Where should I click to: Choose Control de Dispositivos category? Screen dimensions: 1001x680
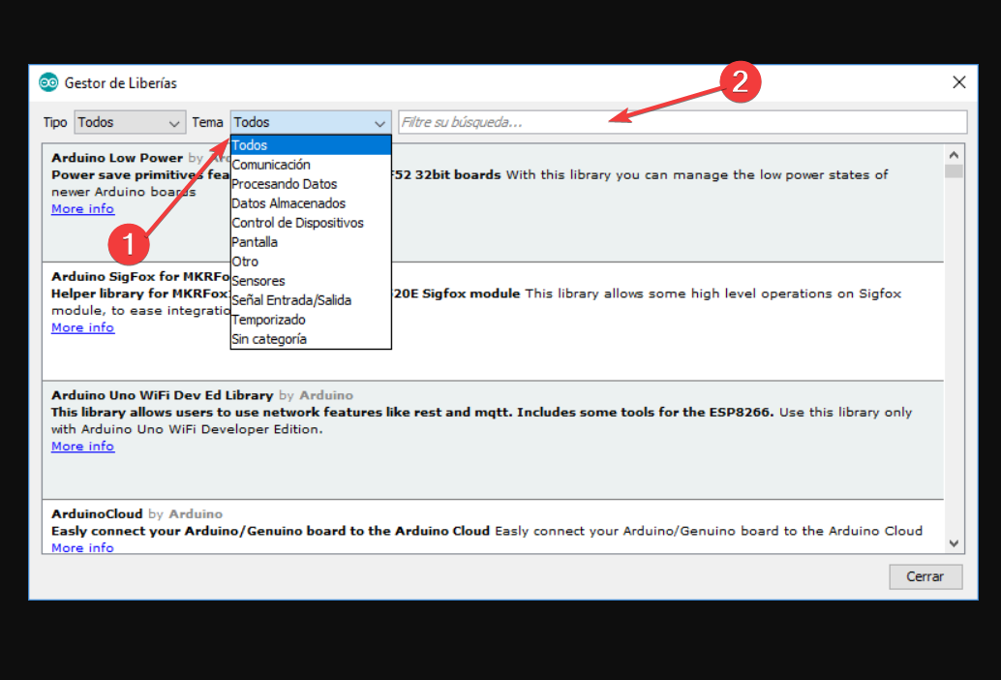click(x=311, y=223)
